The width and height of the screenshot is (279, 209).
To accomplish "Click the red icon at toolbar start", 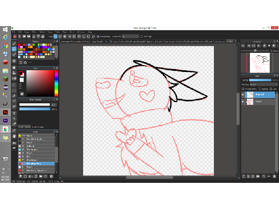I will pos(15,37).
